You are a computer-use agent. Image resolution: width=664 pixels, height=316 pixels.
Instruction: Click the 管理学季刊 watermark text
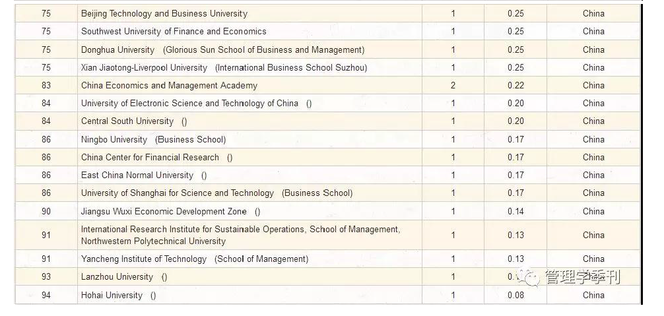pyautogui.click(x=583, y=278)
